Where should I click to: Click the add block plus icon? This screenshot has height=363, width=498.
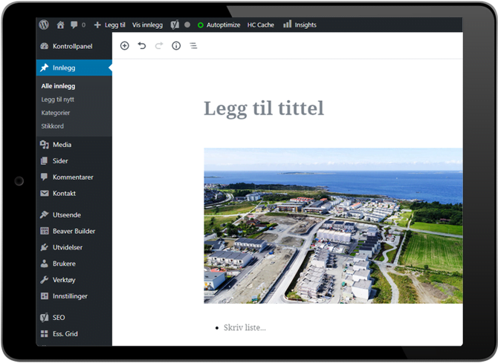pyautogui.click(x=124, y=46)
